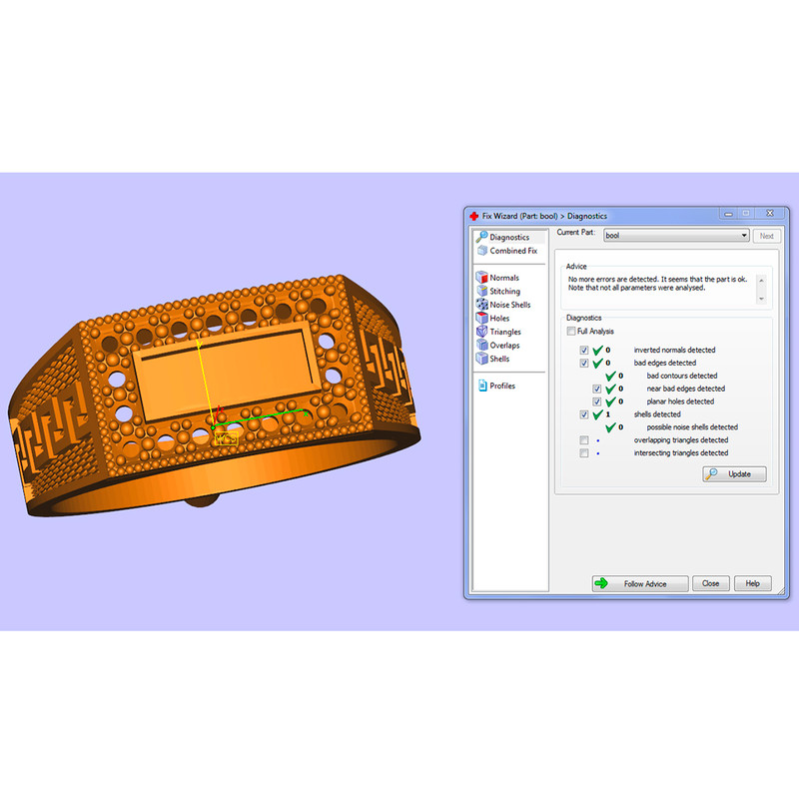
Task: Uncheck the inverted normals detected checkbox
Action: point(584,351)
